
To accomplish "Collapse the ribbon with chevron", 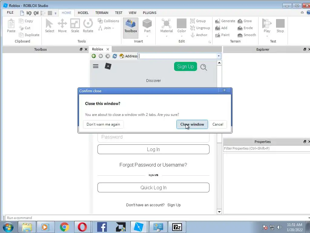I will tap(302, 12).
